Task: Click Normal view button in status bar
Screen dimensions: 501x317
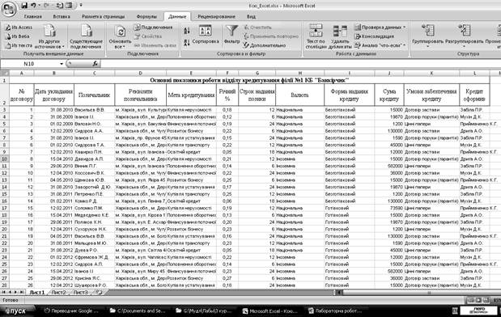Action: pyautogui.click(x=470, y=300)
